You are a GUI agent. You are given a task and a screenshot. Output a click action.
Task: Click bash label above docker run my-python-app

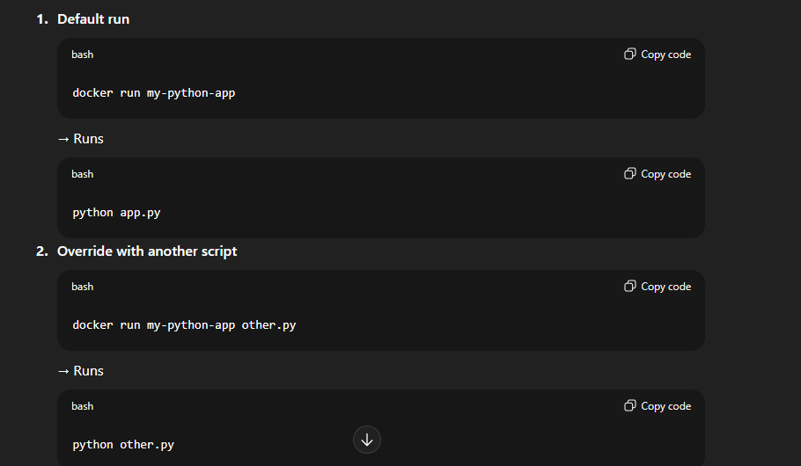83,55
